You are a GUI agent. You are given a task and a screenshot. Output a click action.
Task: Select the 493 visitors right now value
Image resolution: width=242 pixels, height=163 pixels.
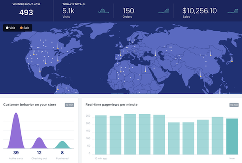pyautogui.click(x=26, y=12)
